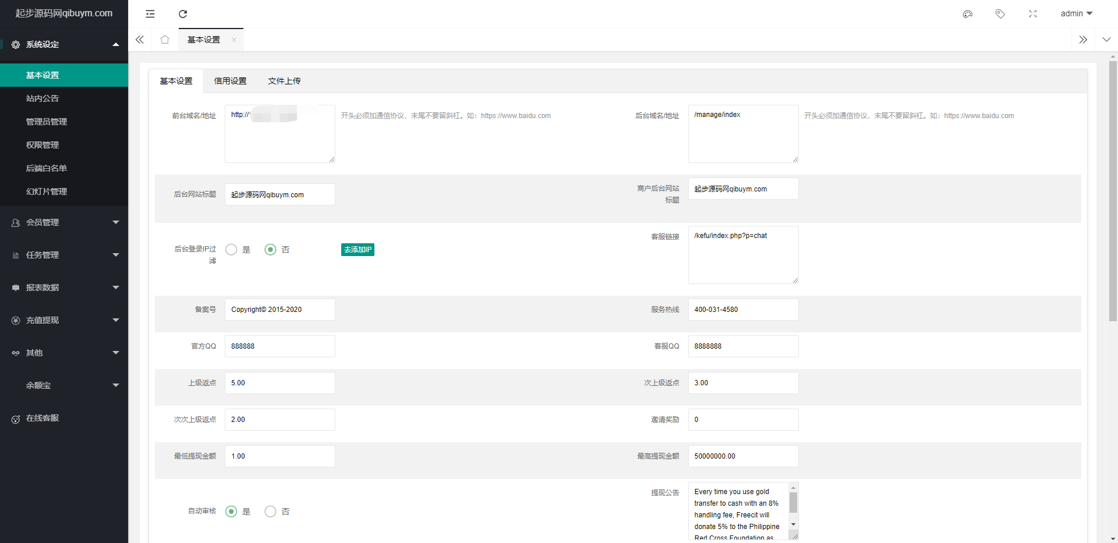Click the tag note icon in header

tap(1000, 14)
